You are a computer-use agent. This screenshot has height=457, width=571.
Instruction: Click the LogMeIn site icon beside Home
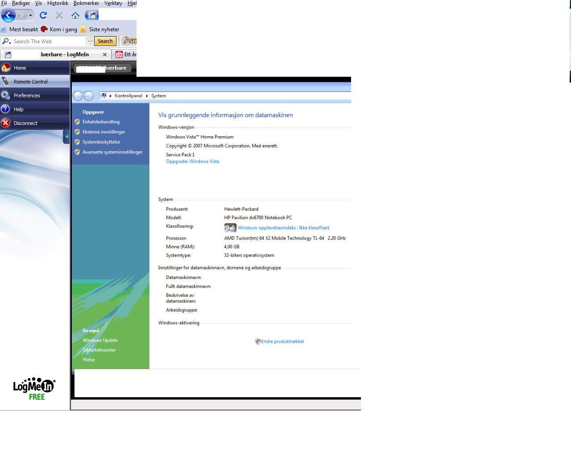(x=91, y=15)
